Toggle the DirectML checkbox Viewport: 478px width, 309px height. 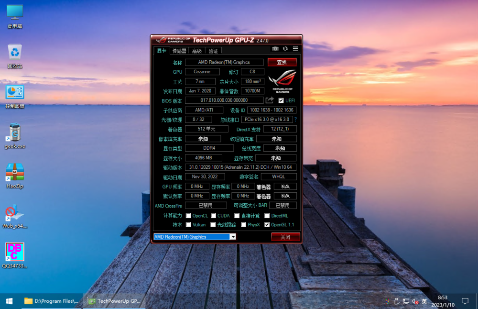pyautogui.click(x=267, y=216)
